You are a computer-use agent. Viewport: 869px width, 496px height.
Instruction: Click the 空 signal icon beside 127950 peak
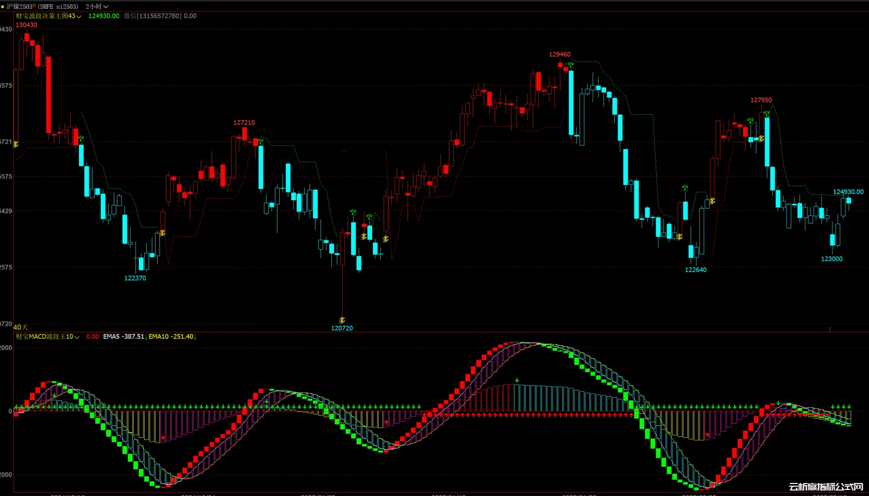coord(766,114)
